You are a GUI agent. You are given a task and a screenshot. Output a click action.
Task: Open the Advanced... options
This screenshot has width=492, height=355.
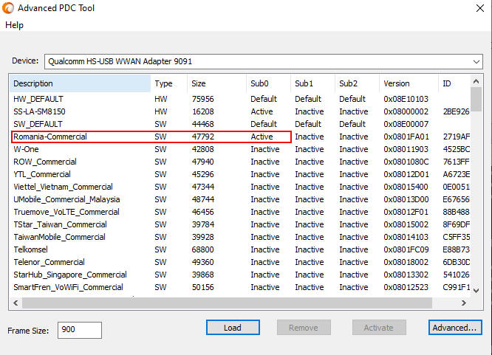455,328
